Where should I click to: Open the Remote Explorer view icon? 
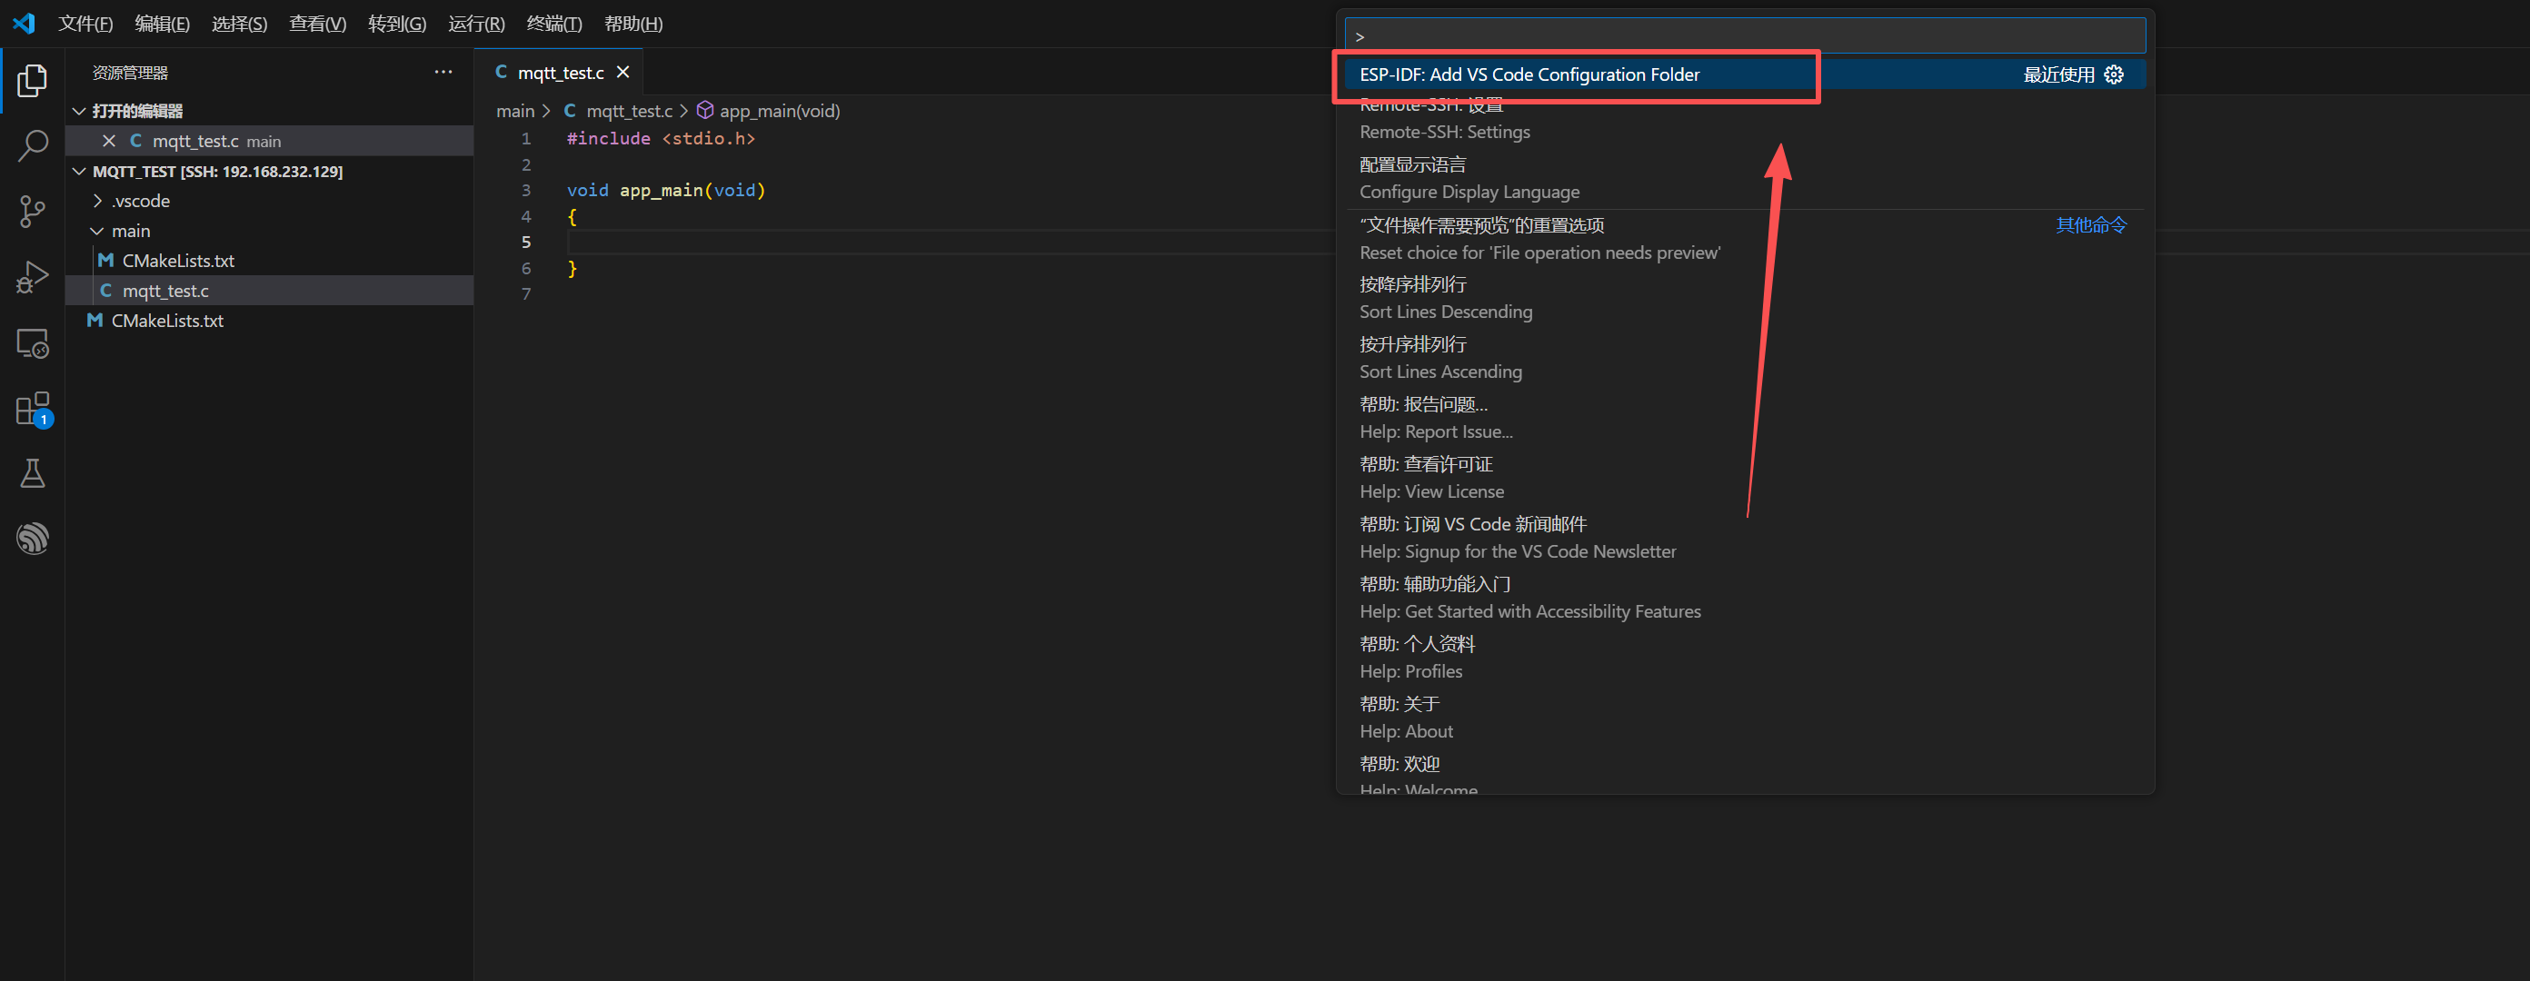pyautogui.click(x=33, y=343)
